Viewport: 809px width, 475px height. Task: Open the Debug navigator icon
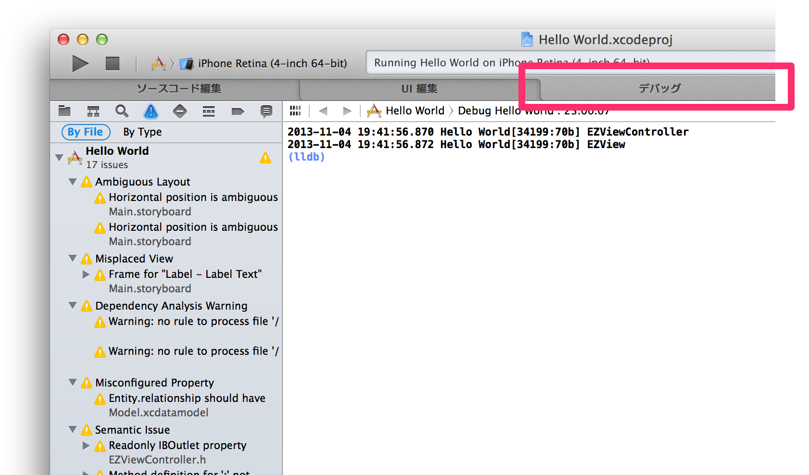(209, 112)
